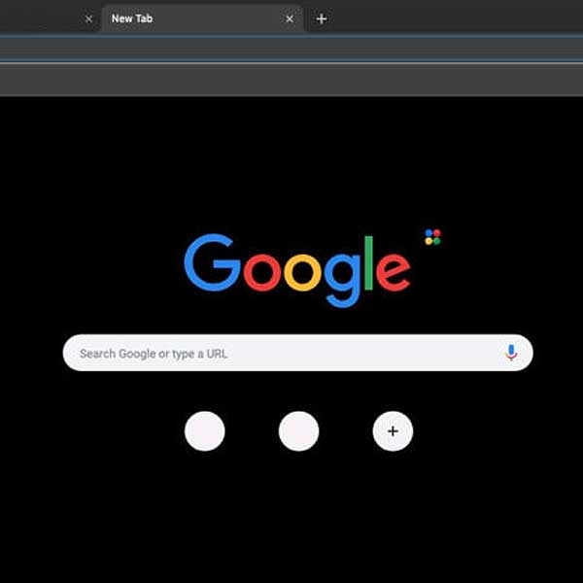Open the four colored dots Assistant icon
The height and width of the screenshot is (583, 583).
pyautogui.click(x=432, y=237)
